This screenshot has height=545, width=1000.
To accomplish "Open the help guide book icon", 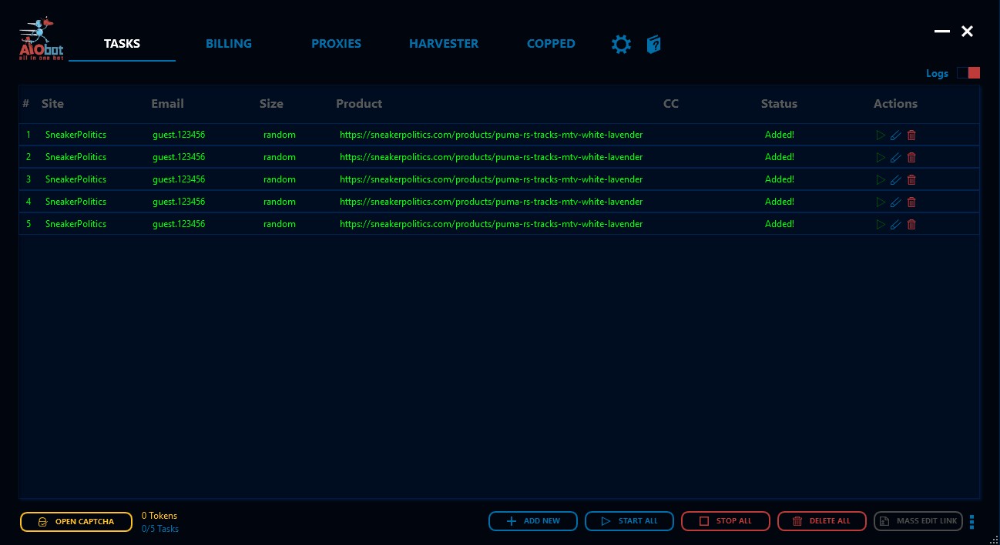I will point(653,45).
